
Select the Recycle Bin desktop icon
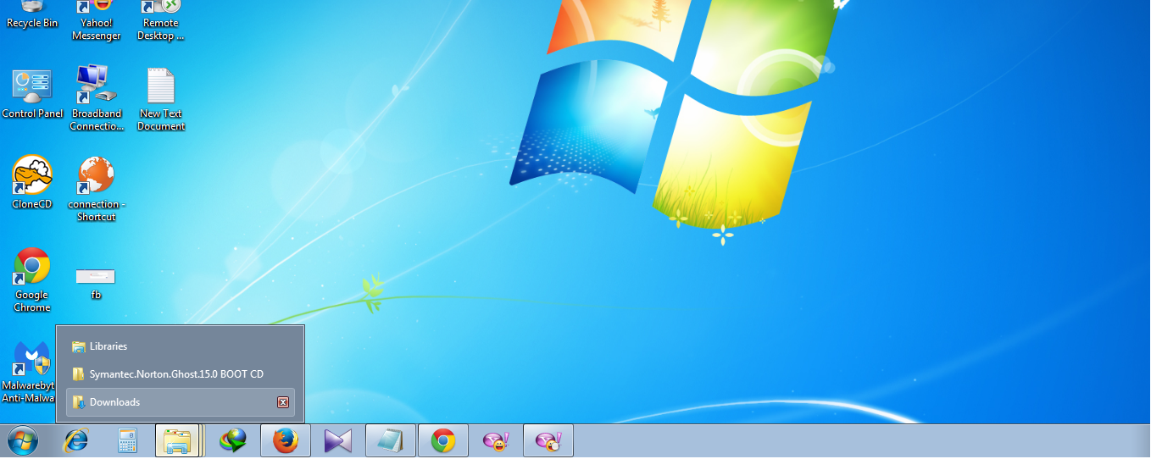tap(32, 14)
